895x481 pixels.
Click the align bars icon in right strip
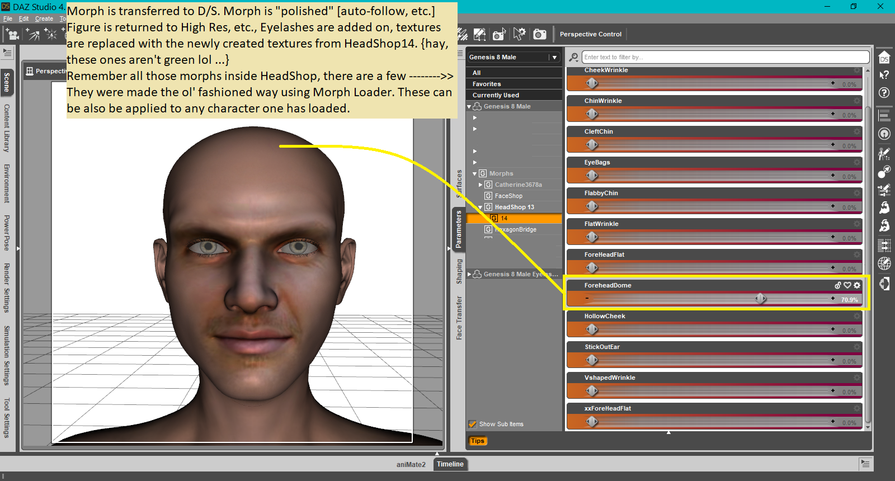pyautogui.click(x=884, y=116)
